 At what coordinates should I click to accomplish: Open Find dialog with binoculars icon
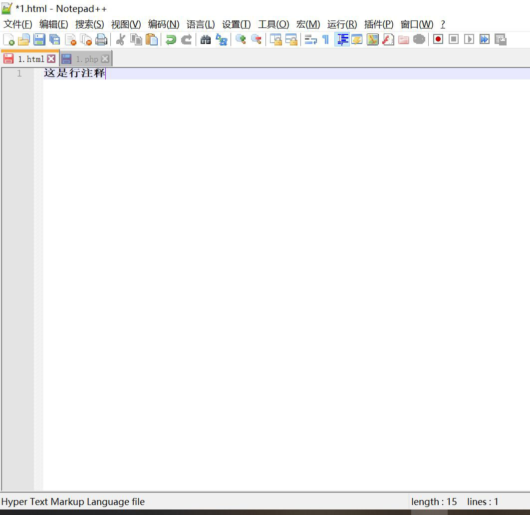[206, 39]
